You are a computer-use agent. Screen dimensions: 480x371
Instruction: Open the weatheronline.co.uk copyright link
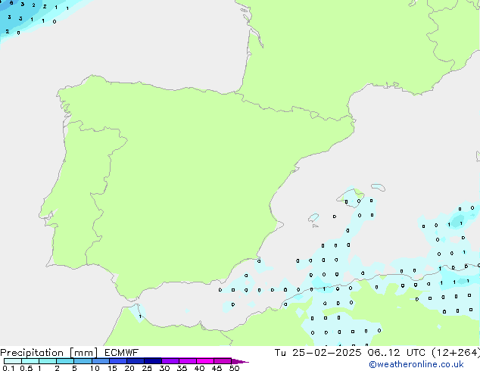click(416, 364)
